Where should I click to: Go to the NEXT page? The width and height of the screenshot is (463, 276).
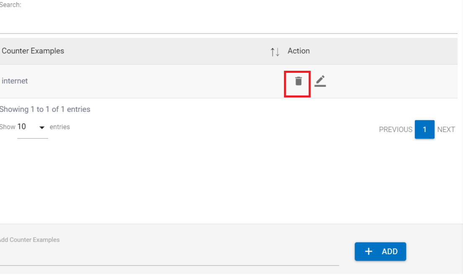pyautogui.click(x=446, y=129)
